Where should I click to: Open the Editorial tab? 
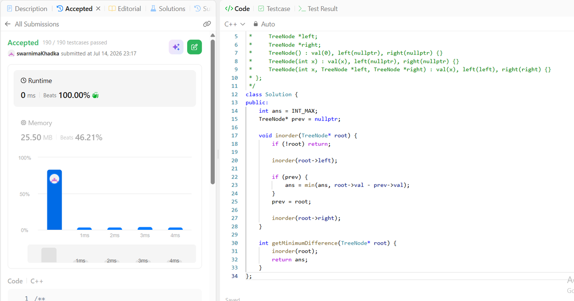[125, 9]
